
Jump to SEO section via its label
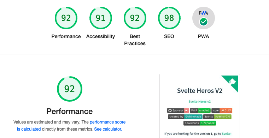click(169, 36)
